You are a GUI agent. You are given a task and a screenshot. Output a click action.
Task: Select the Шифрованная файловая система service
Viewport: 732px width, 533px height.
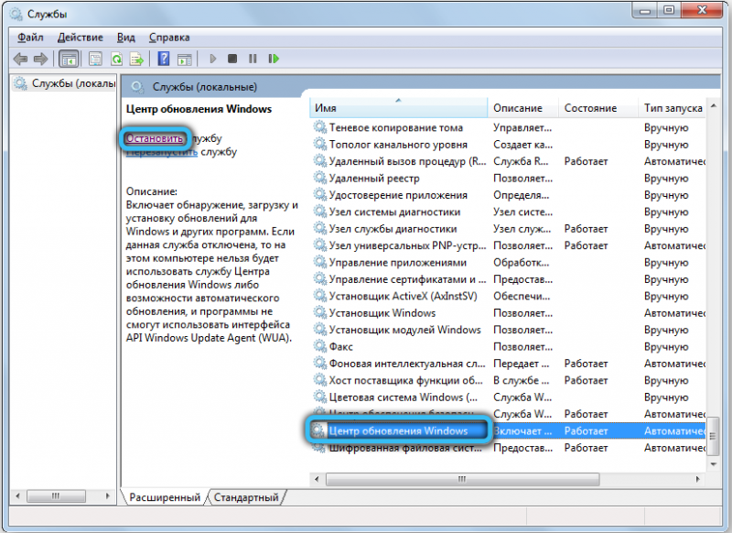click(x=508, y=447)
